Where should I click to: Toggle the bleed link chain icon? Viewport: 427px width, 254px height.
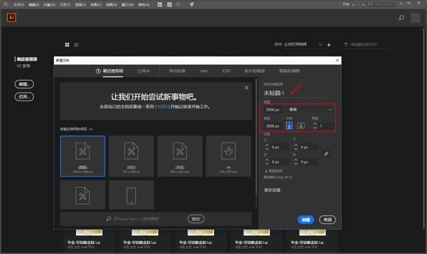(x=326, y=154)
